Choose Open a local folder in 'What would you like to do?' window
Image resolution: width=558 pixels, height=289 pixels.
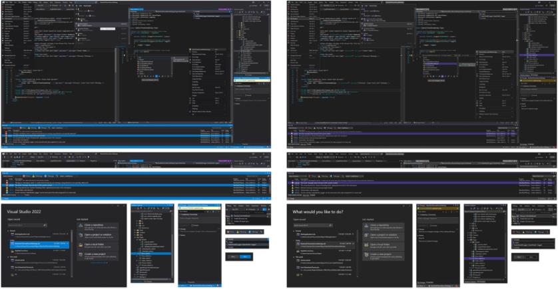click(x=384, y=246)
